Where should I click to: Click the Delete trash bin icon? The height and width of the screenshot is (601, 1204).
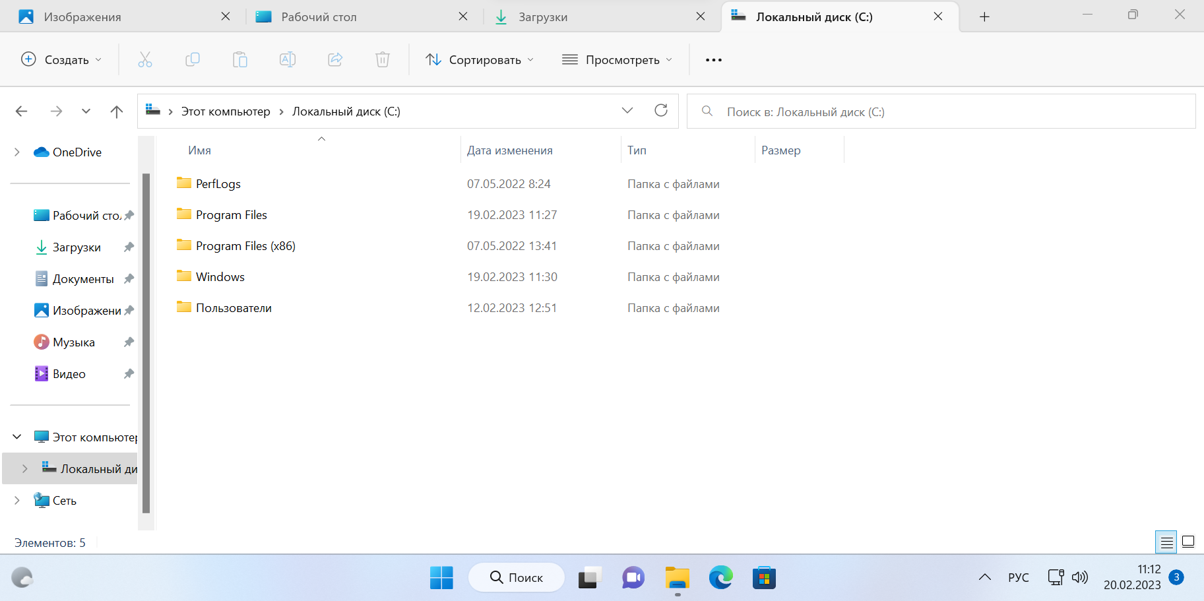(x=383, y=60)
